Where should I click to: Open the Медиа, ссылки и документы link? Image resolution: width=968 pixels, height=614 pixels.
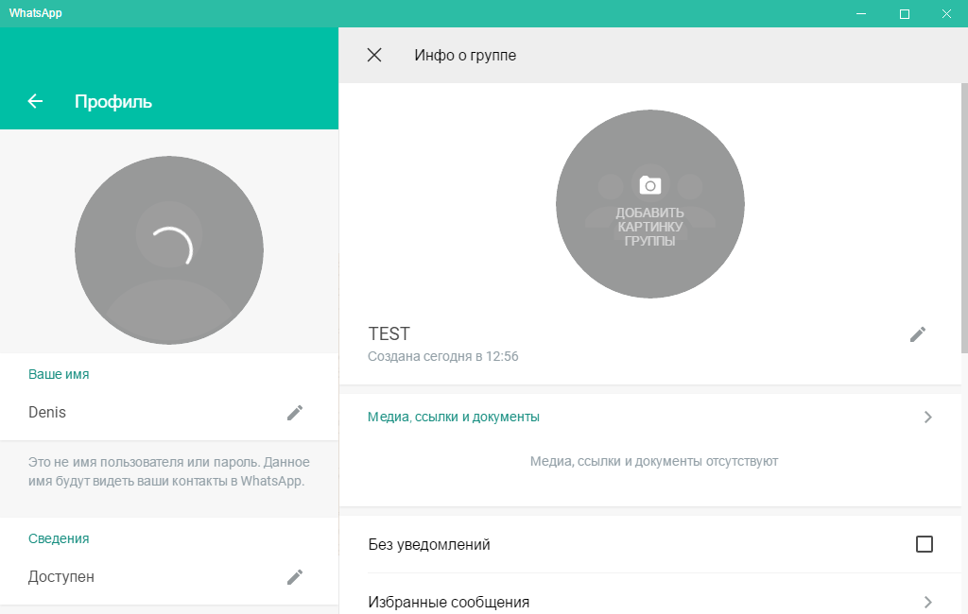tap(454, 417)
